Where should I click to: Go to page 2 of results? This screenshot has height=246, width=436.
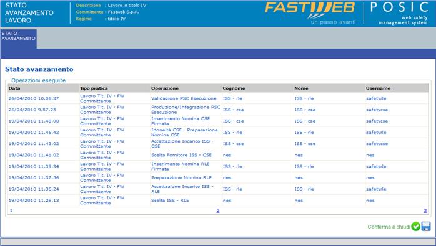(218, 211)
